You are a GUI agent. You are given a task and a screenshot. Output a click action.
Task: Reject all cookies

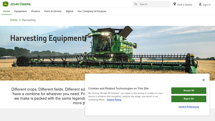point(189,99)
